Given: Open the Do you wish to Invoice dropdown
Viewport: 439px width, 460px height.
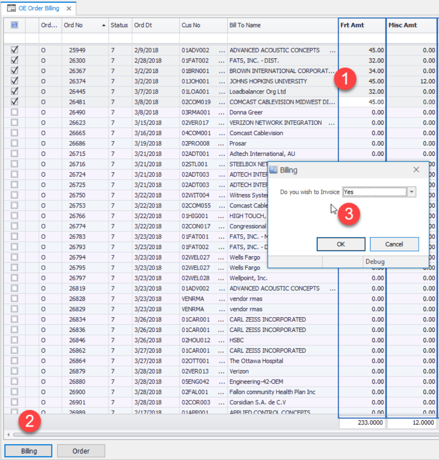Looking at the screenshot, I should (411, 192).
